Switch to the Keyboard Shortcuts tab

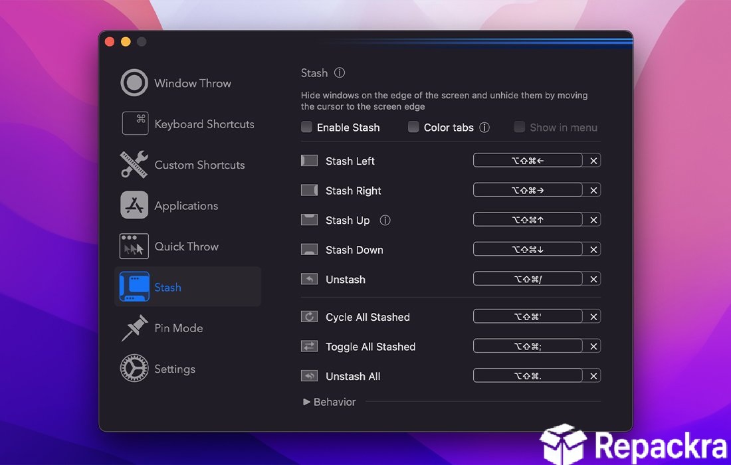click(204, 124)
